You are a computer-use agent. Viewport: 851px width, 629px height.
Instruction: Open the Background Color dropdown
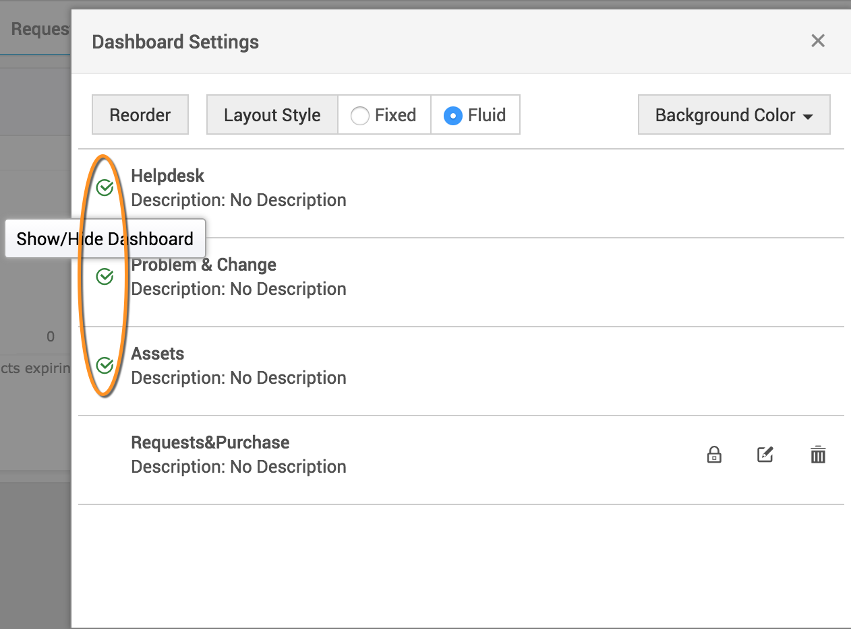[x=734, y=115]
